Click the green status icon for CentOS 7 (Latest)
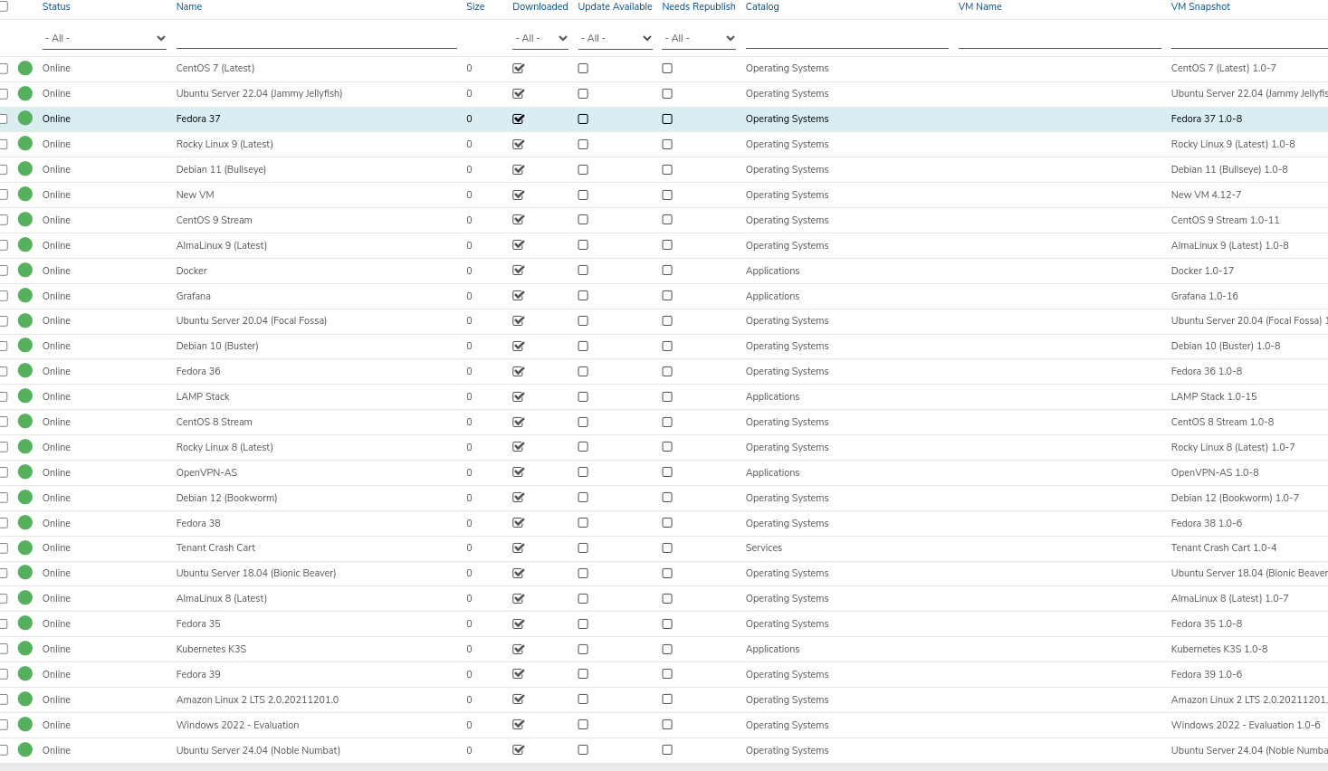Screen dimensions: 1328x771 point(25,68)
